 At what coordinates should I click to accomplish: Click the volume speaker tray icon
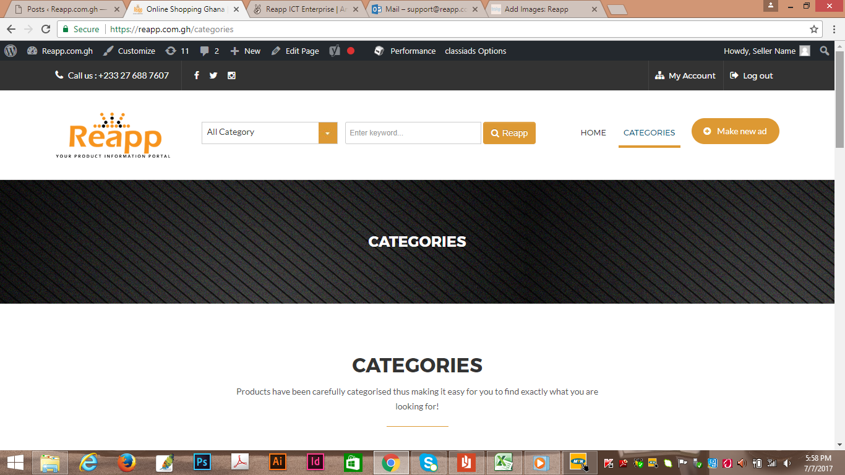click(787, 463)
